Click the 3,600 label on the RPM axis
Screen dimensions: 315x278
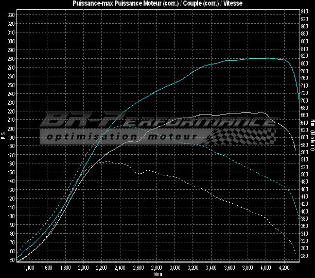(229, 269)
